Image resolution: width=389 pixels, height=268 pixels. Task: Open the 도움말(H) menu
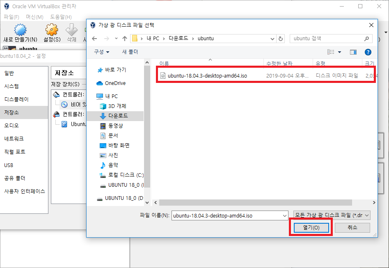point(61,17)
